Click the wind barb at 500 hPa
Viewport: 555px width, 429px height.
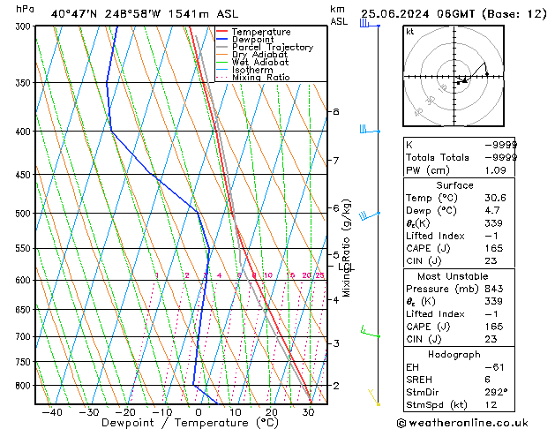pos(368,214)
